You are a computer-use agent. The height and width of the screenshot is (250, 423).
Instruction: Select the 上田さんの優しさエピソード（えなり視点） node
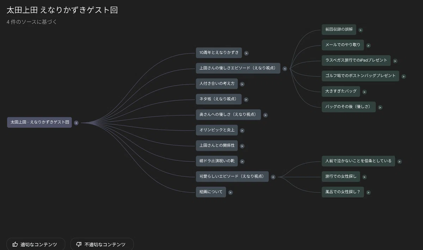238,68
